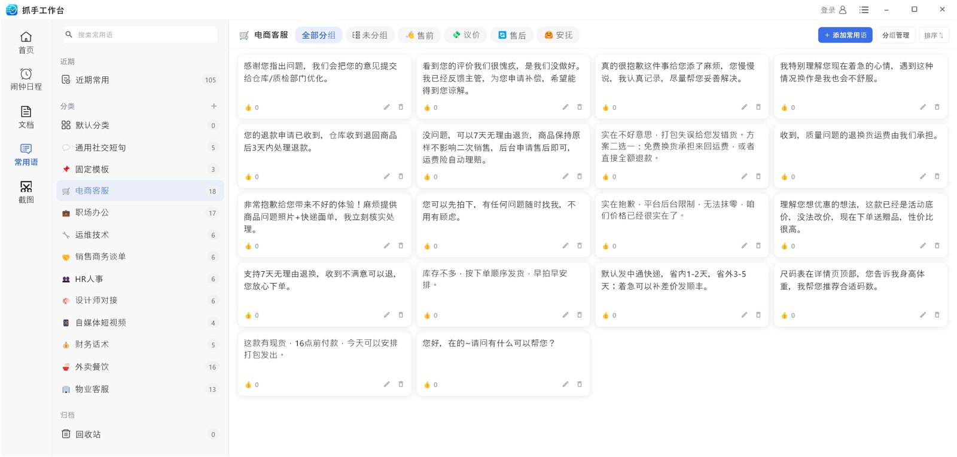Viewport: 957px width, 457px height.
Task: Select the HR人事 category
Action: click(x=141, y=279)
